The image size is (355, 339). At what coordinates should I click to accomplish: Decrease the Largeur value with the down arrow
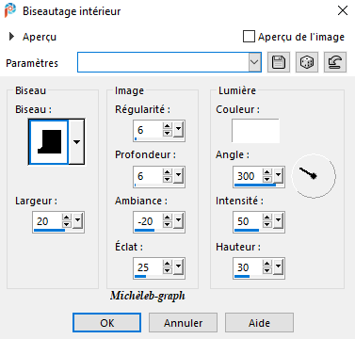click(67, 225)
